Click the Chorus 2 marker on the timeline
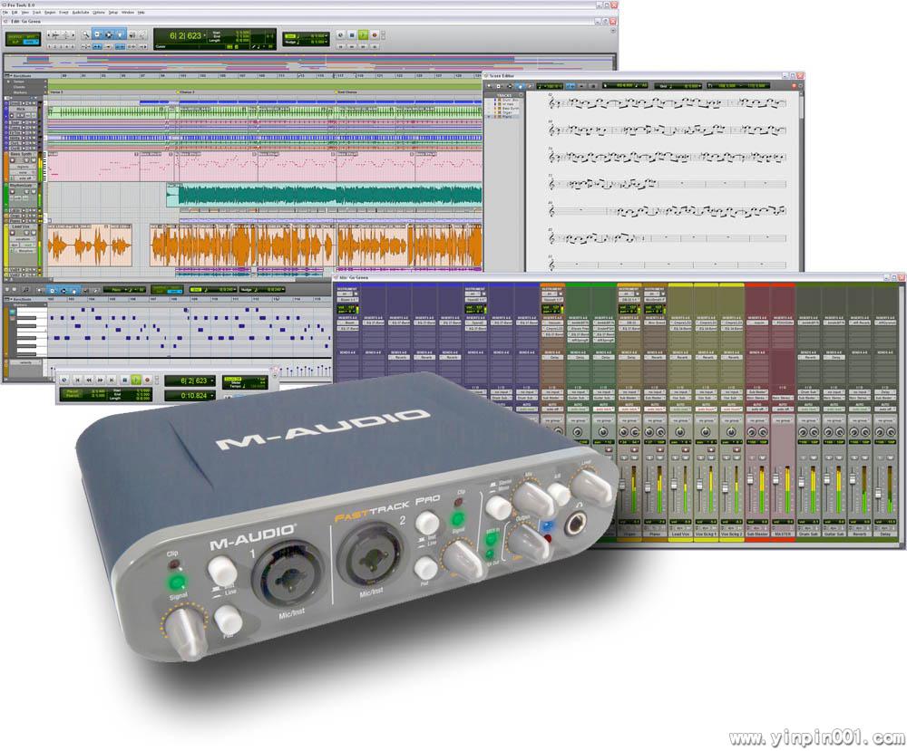 click(x=188, y=92)
